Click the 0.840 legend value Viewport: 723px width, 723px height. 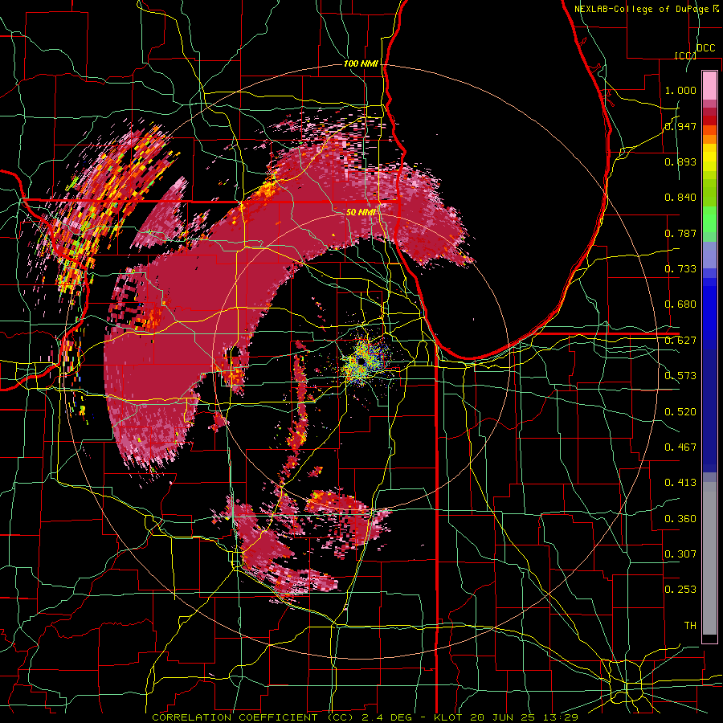(x=680, y=198)
